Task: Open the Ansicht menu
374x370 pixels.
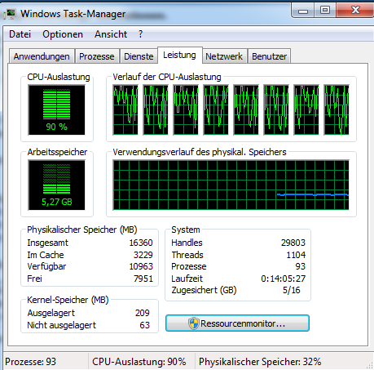Action: pos(111,34)
